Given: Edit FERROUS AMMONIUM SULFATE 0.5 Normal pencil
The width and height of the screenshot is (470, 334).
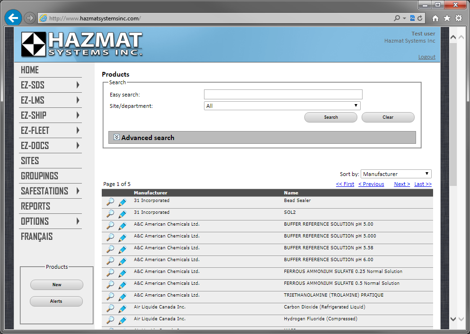Looking at the screenshot, I should (122, 285).
